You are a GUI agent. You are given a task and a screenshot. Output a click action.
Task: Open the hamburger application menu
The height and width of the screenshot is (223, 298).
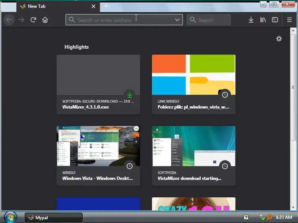click(x=289, y=20)
